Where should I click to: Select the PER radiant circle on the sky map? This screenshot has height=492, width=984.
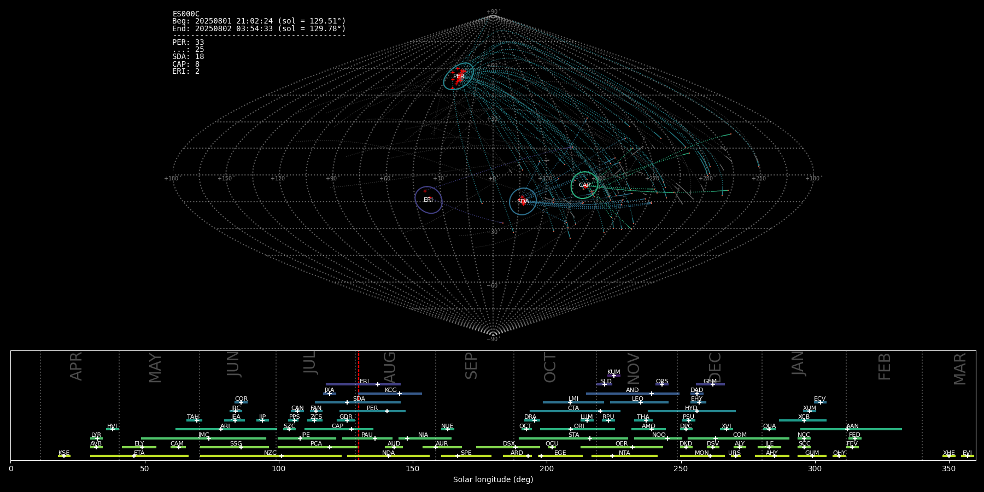(458, 77)
